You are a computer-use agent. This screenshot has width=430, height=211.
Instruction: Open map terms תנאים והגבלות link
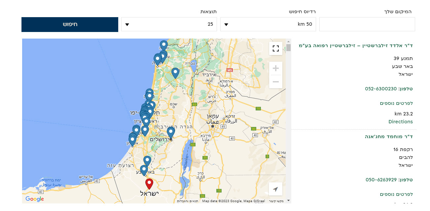tap(188, 201)
